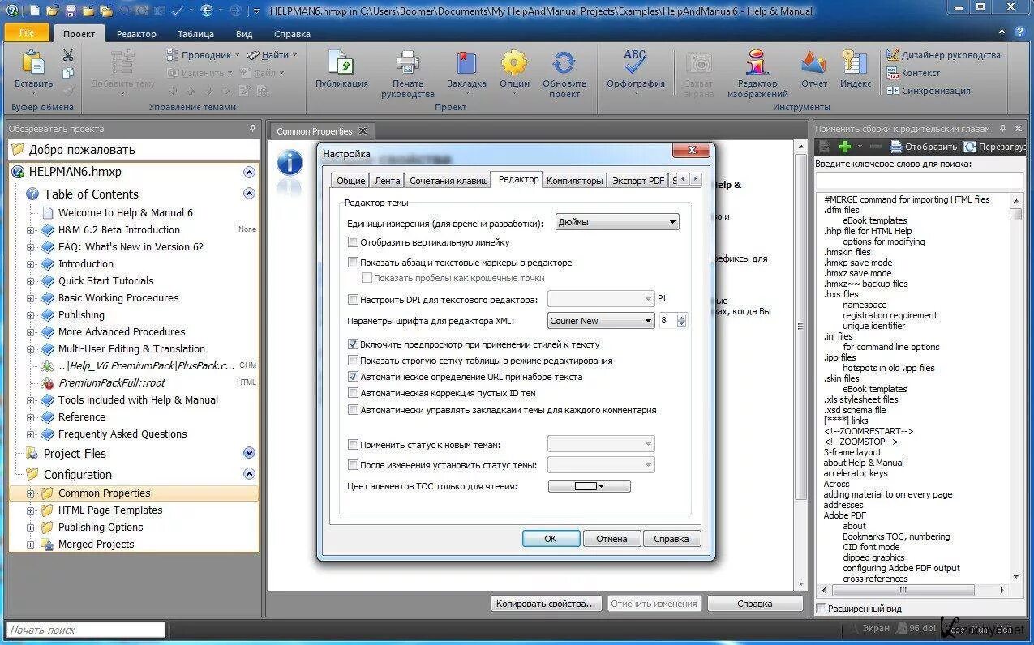
Task: Open the Таблица ribbon tab
Action: [x=196, y=34]
